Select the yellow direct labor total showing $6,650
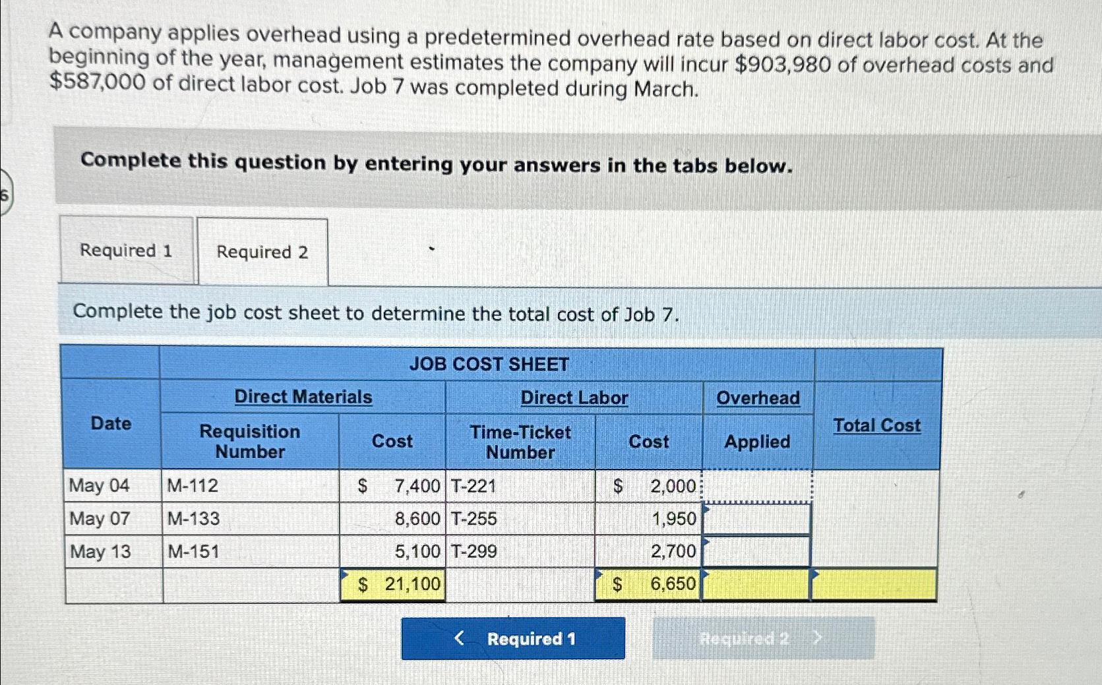The width and height of the screenshot is (1102, 685). point(650,583)
